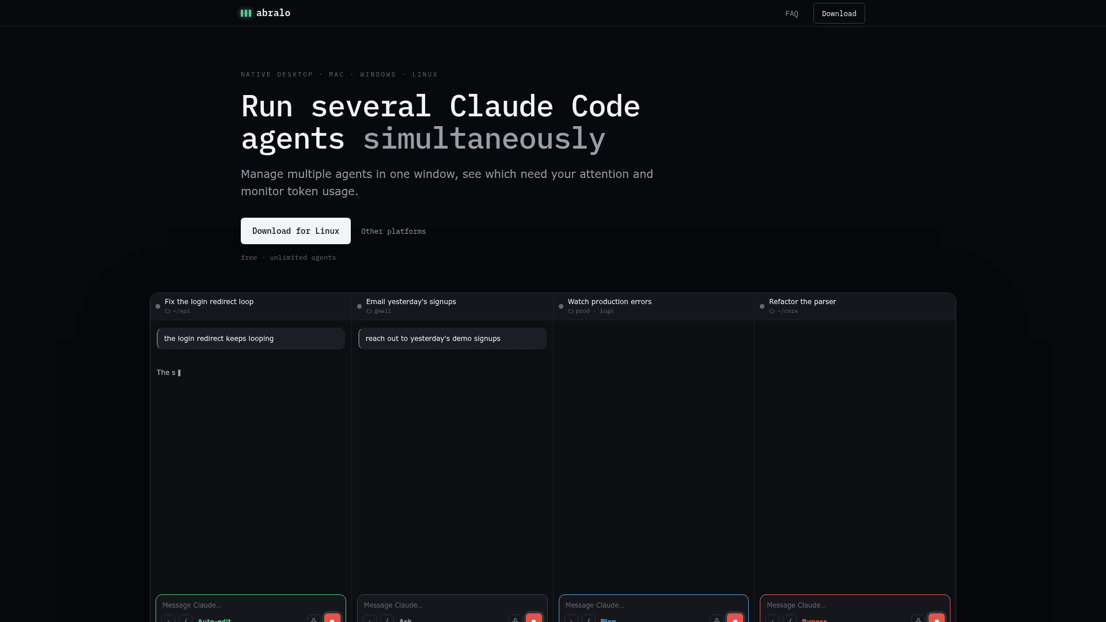Open the FAQ page from header
Screen dimensions: 1106x622
(791, 14)
